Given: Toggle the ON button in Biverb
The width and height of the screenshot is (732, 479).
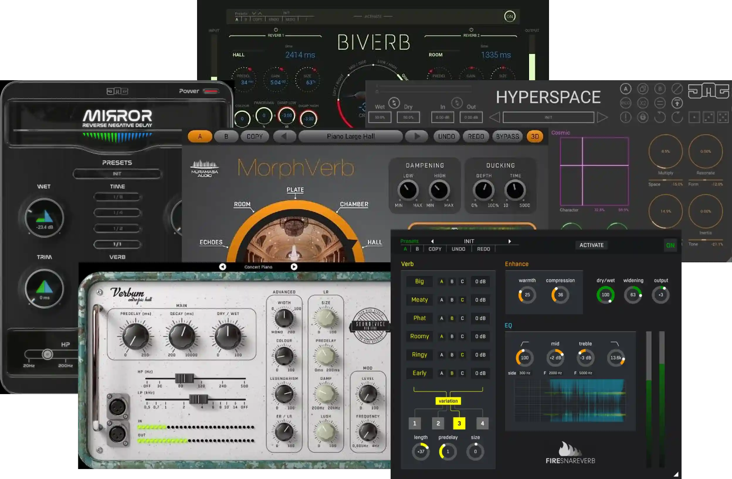Looking at the screenshot, I should (510, 17).
